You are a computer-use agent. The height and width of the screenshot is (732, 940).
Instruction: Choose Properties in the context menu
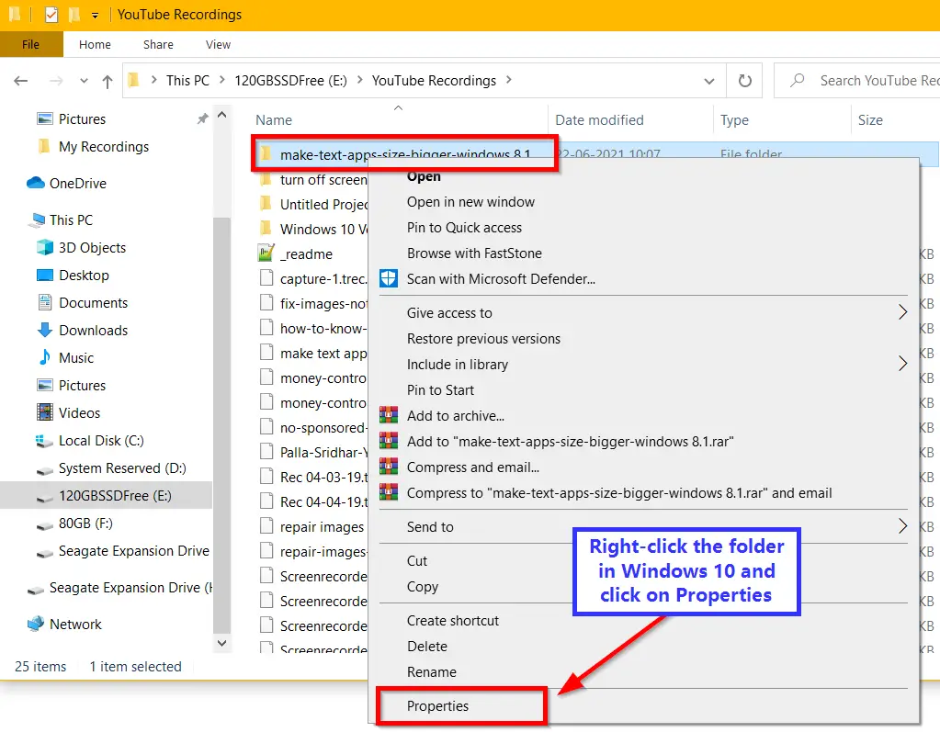pos(437,706)
